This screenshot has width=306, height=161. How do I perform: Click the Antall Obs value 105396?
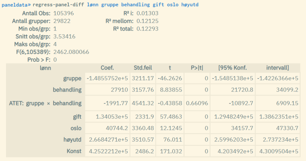pos(63,13)
